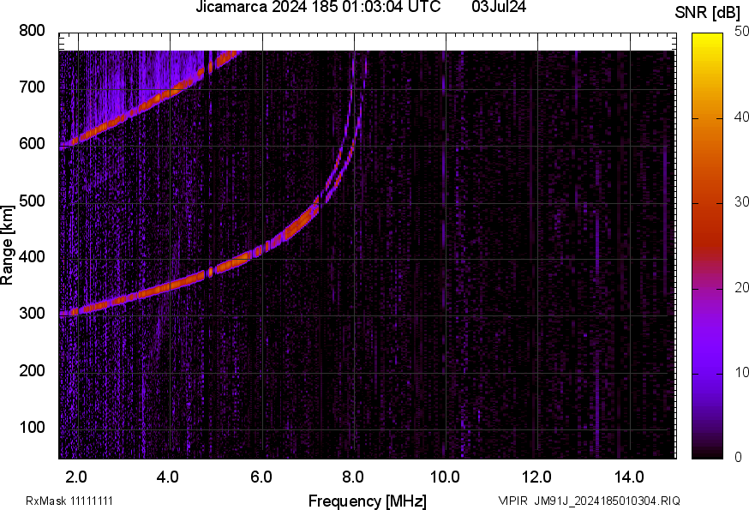Click the 'Frequency [MHz]' axis label
This screenshot has width=749, height=510.
point(368,501)
